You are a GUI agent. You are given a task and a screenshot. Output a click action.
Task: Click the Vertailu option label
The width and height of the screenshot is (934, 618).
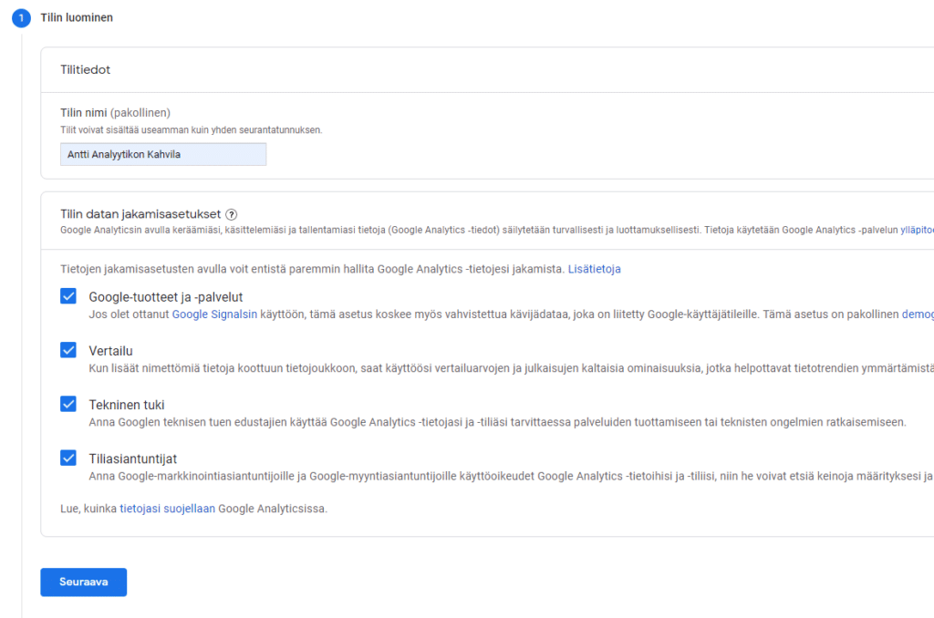click(110, 351)
